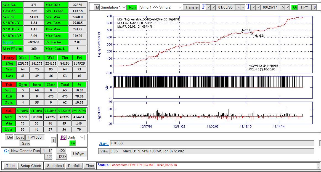Click the red Vol. header cell
The image size is (321, 172).
[9, 111]
